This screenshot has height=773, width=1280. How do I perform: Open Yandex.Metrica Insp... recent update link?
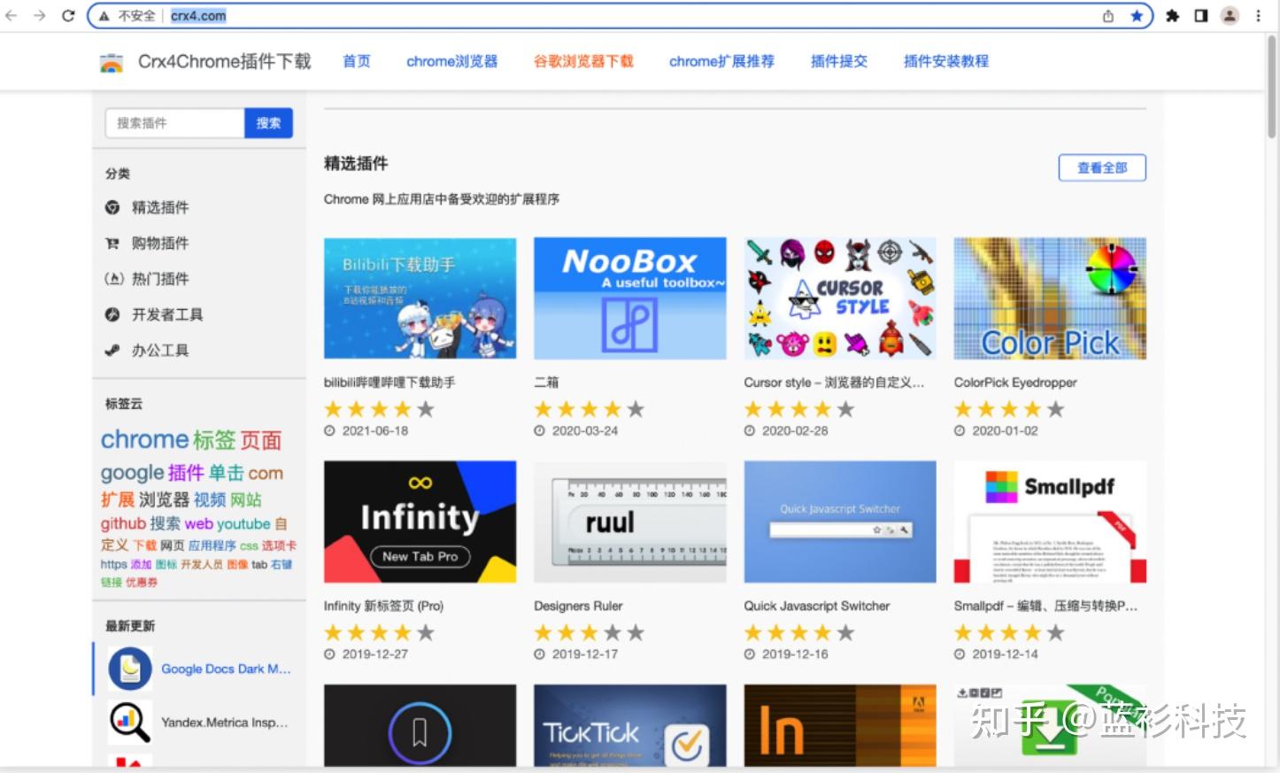[225, 723]
